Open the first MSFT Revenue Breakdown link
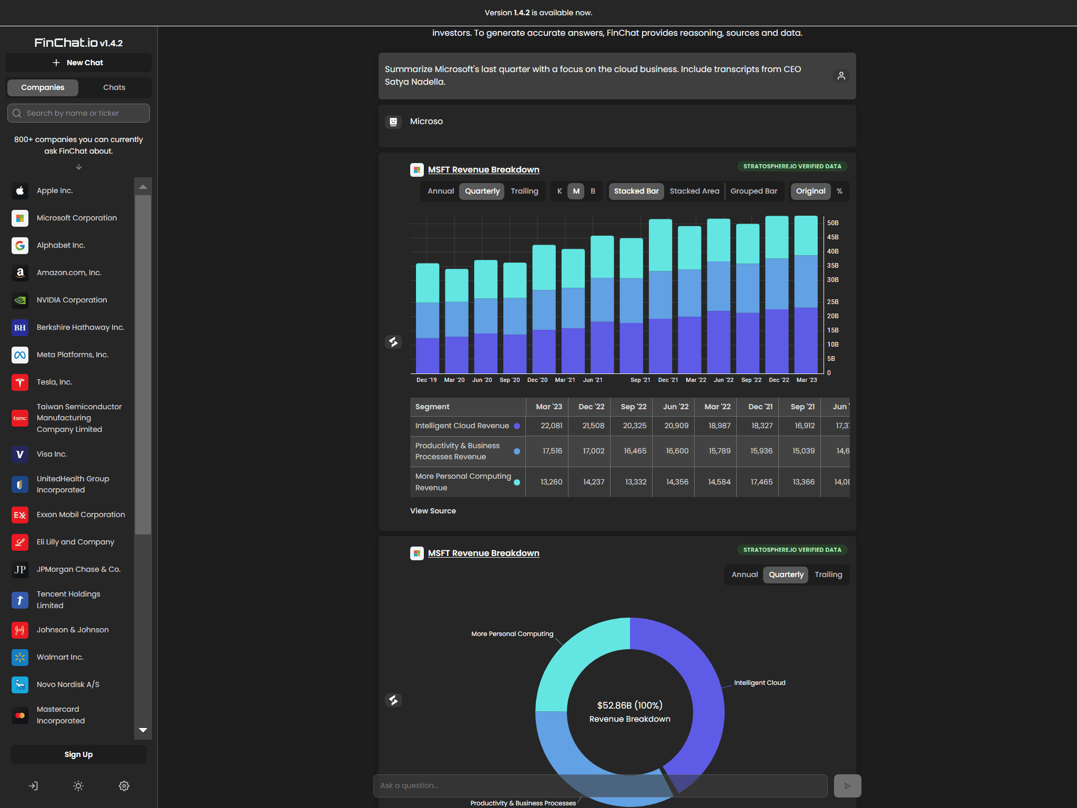Screen dimensions: 1077x808 click(483, 170)
